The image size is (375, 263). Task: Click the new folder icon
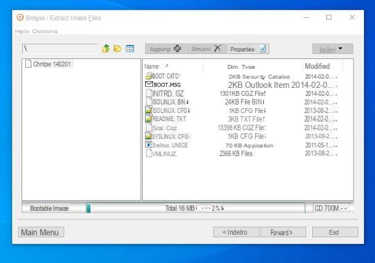117,49
